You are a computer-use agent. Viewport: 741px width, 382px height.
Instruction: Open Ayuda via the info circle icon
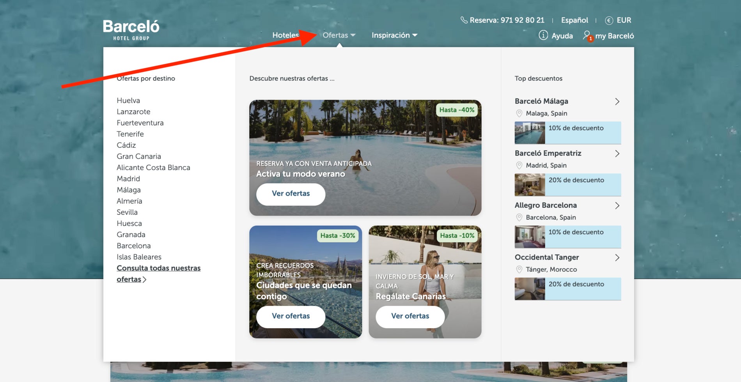point(543,35)
